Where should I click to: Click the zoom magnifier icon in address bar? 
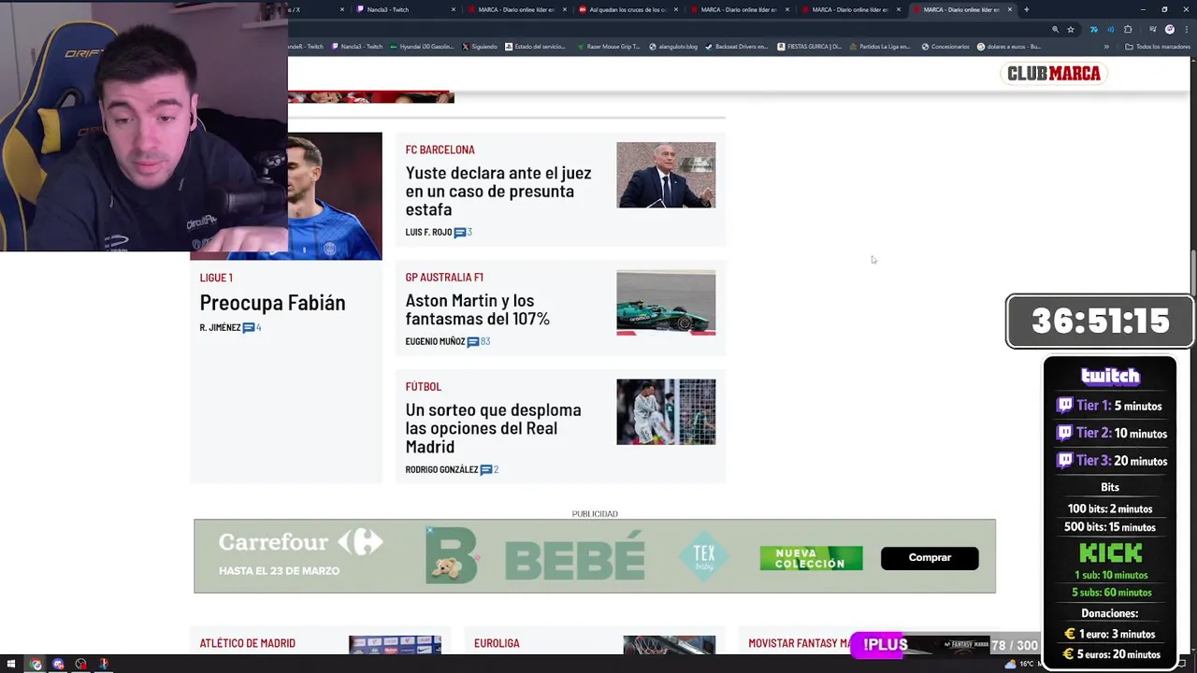coord(1056,29)
